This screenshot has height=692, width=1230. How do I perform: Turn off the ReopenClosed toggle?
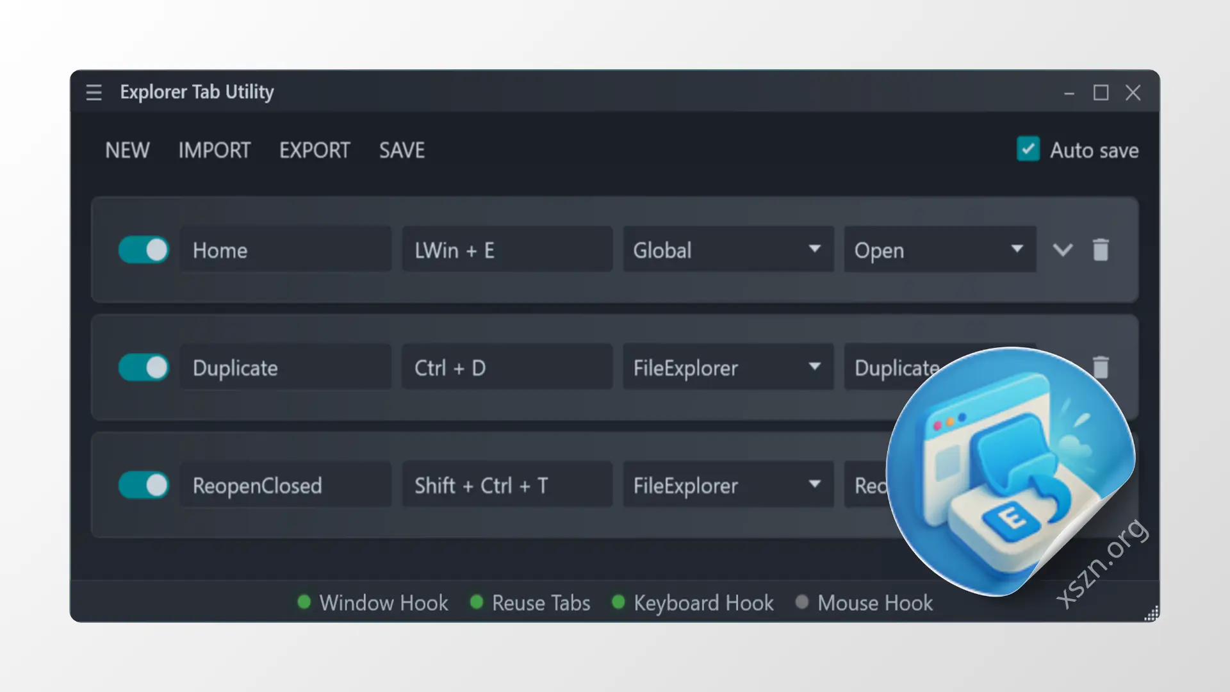[143, 485]
